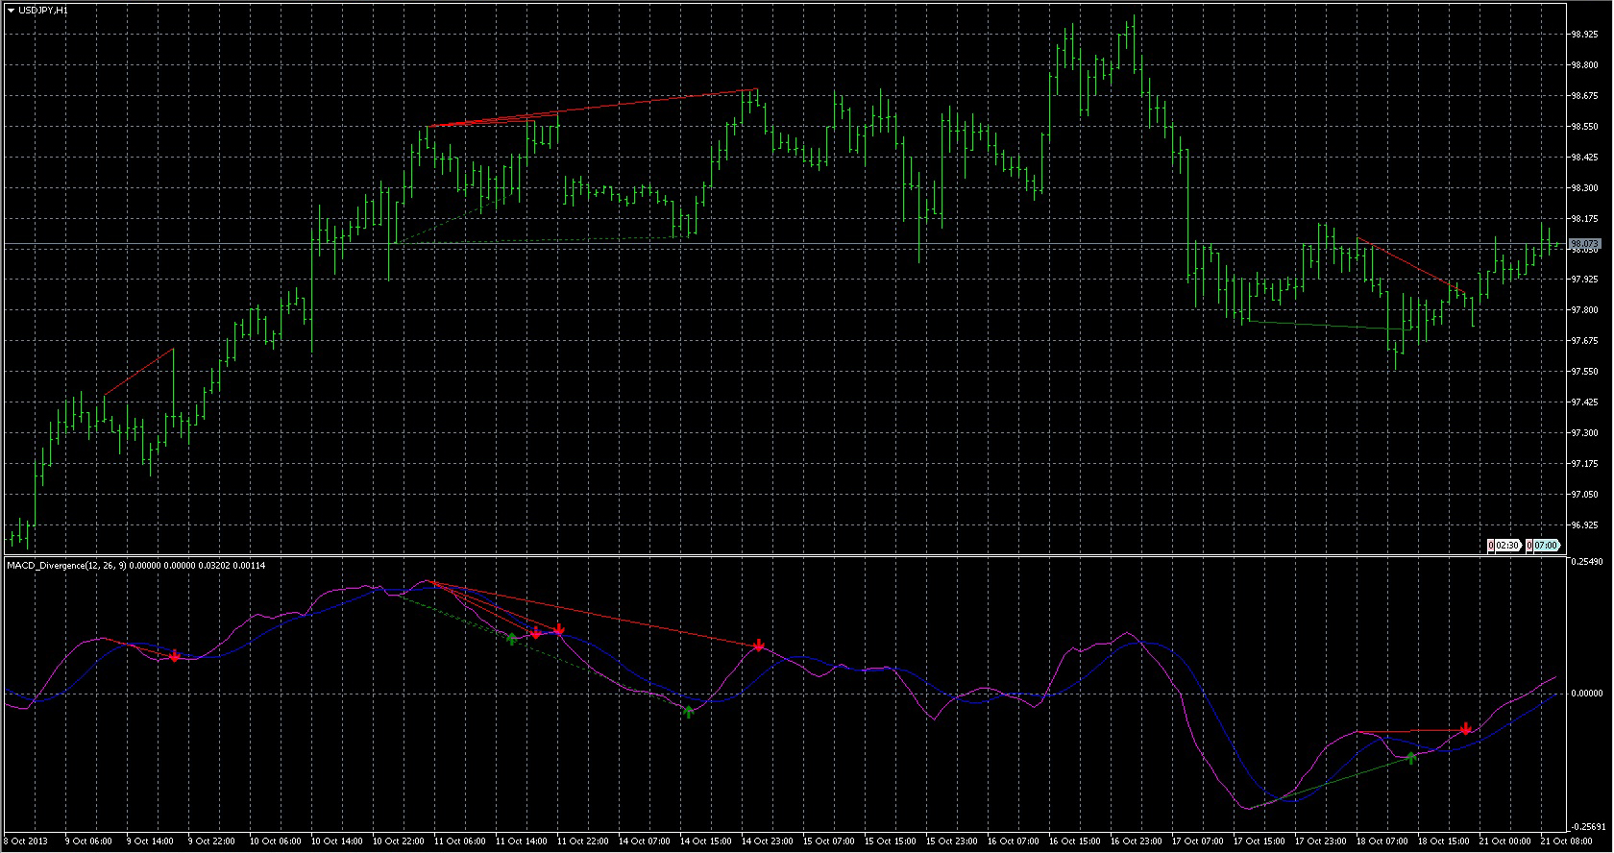Click the red sell arrow near 9 Oct 14:00

point(175,656)
